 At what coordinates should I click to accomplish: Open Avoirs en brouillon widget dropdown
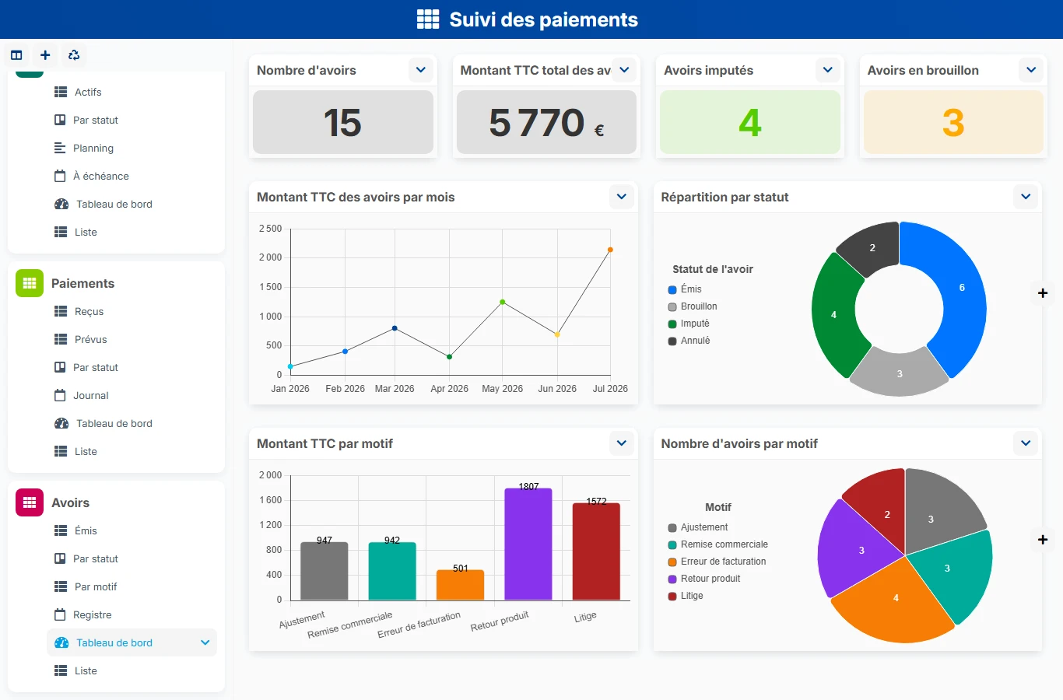tap(1031, 70)
